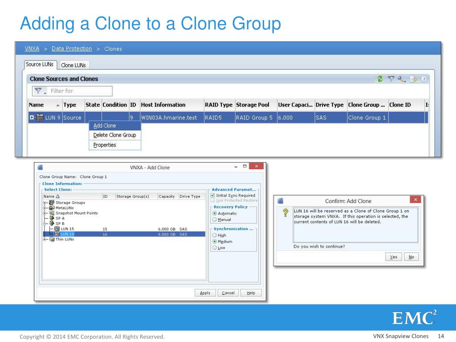Click the VNXA - Add Clone window title icon
This screenshot has width=456, height=342.
[40, 167]
